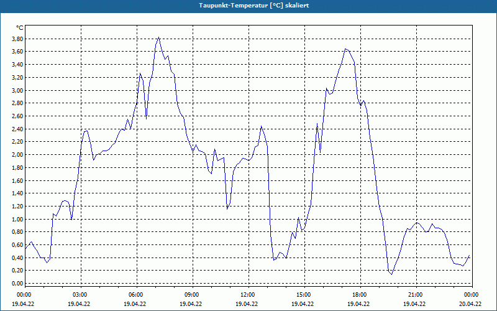Click the '2,00' y-axis value
This screenshot has width=497, height=311.
(x=18, y=154)
